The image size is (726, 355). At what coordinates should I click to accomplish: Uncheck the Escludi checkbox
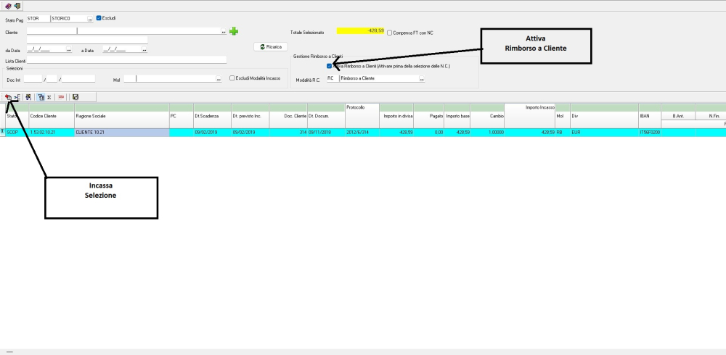[x=99, y=18]
